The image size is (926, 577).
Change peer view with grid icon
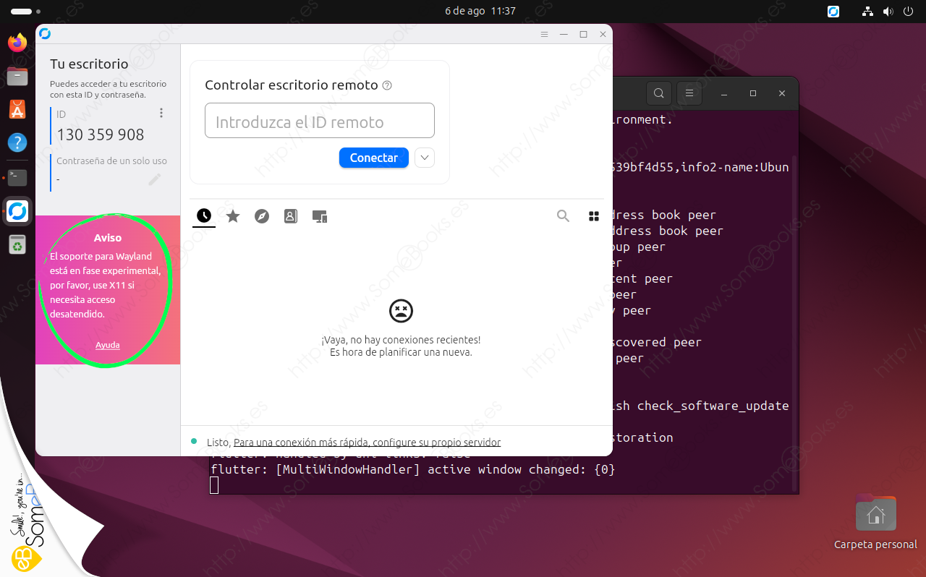click(594, 215)
